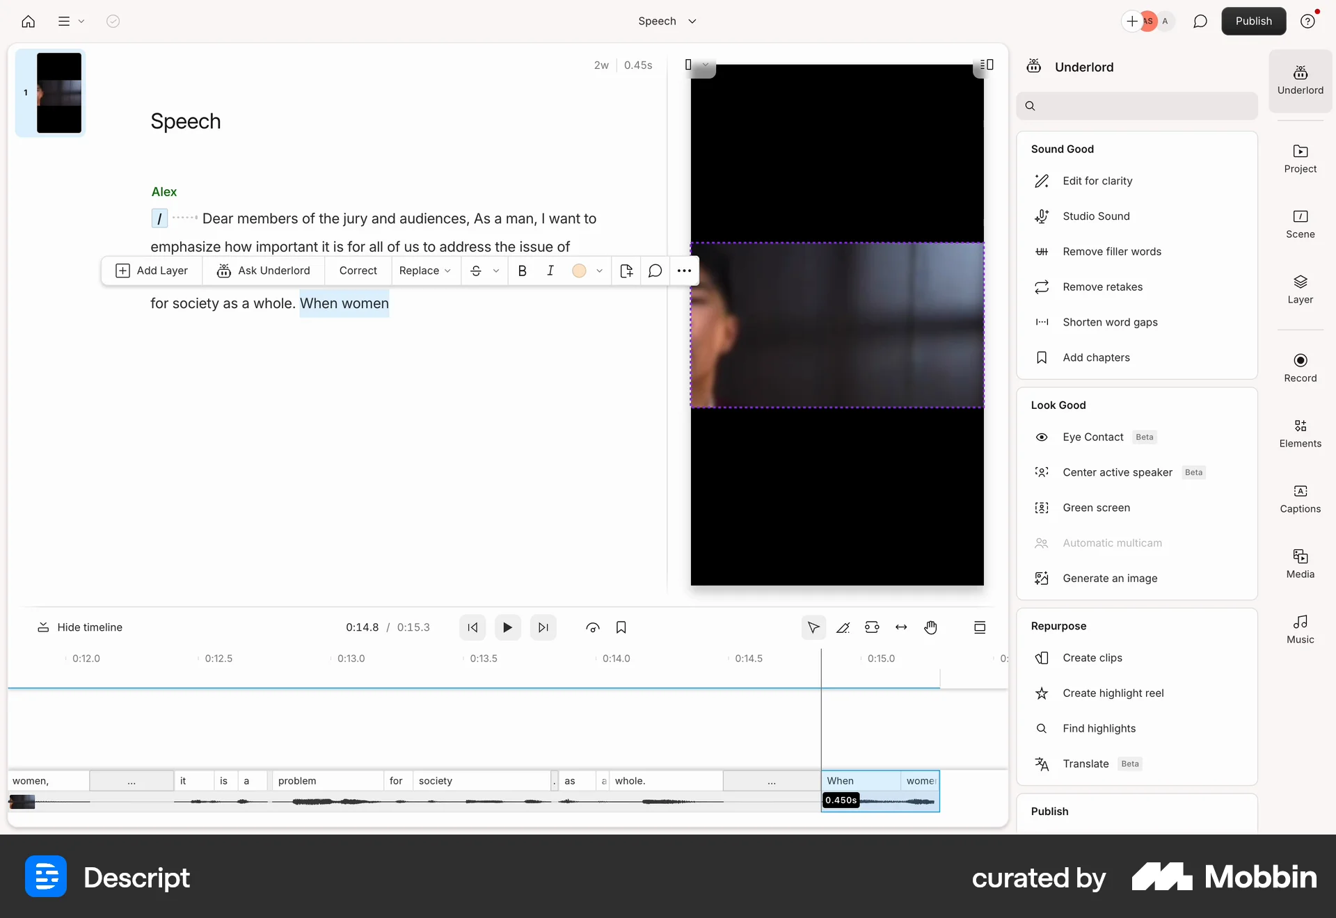Hide the timeline
This screenshot has height=918, width=1336.
pos(80,627)
